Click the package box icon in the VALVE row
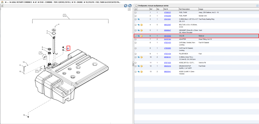This screenshot has width=259, height=124. (x=141, y=36)
